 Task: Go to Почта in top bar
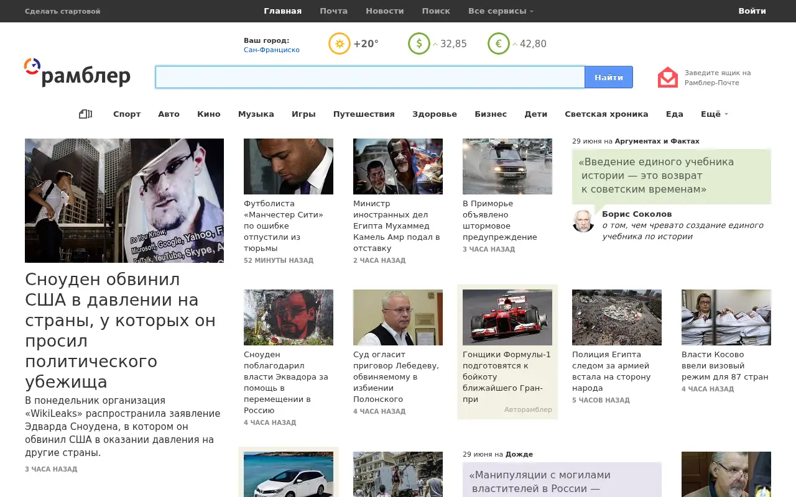[334, 11]
